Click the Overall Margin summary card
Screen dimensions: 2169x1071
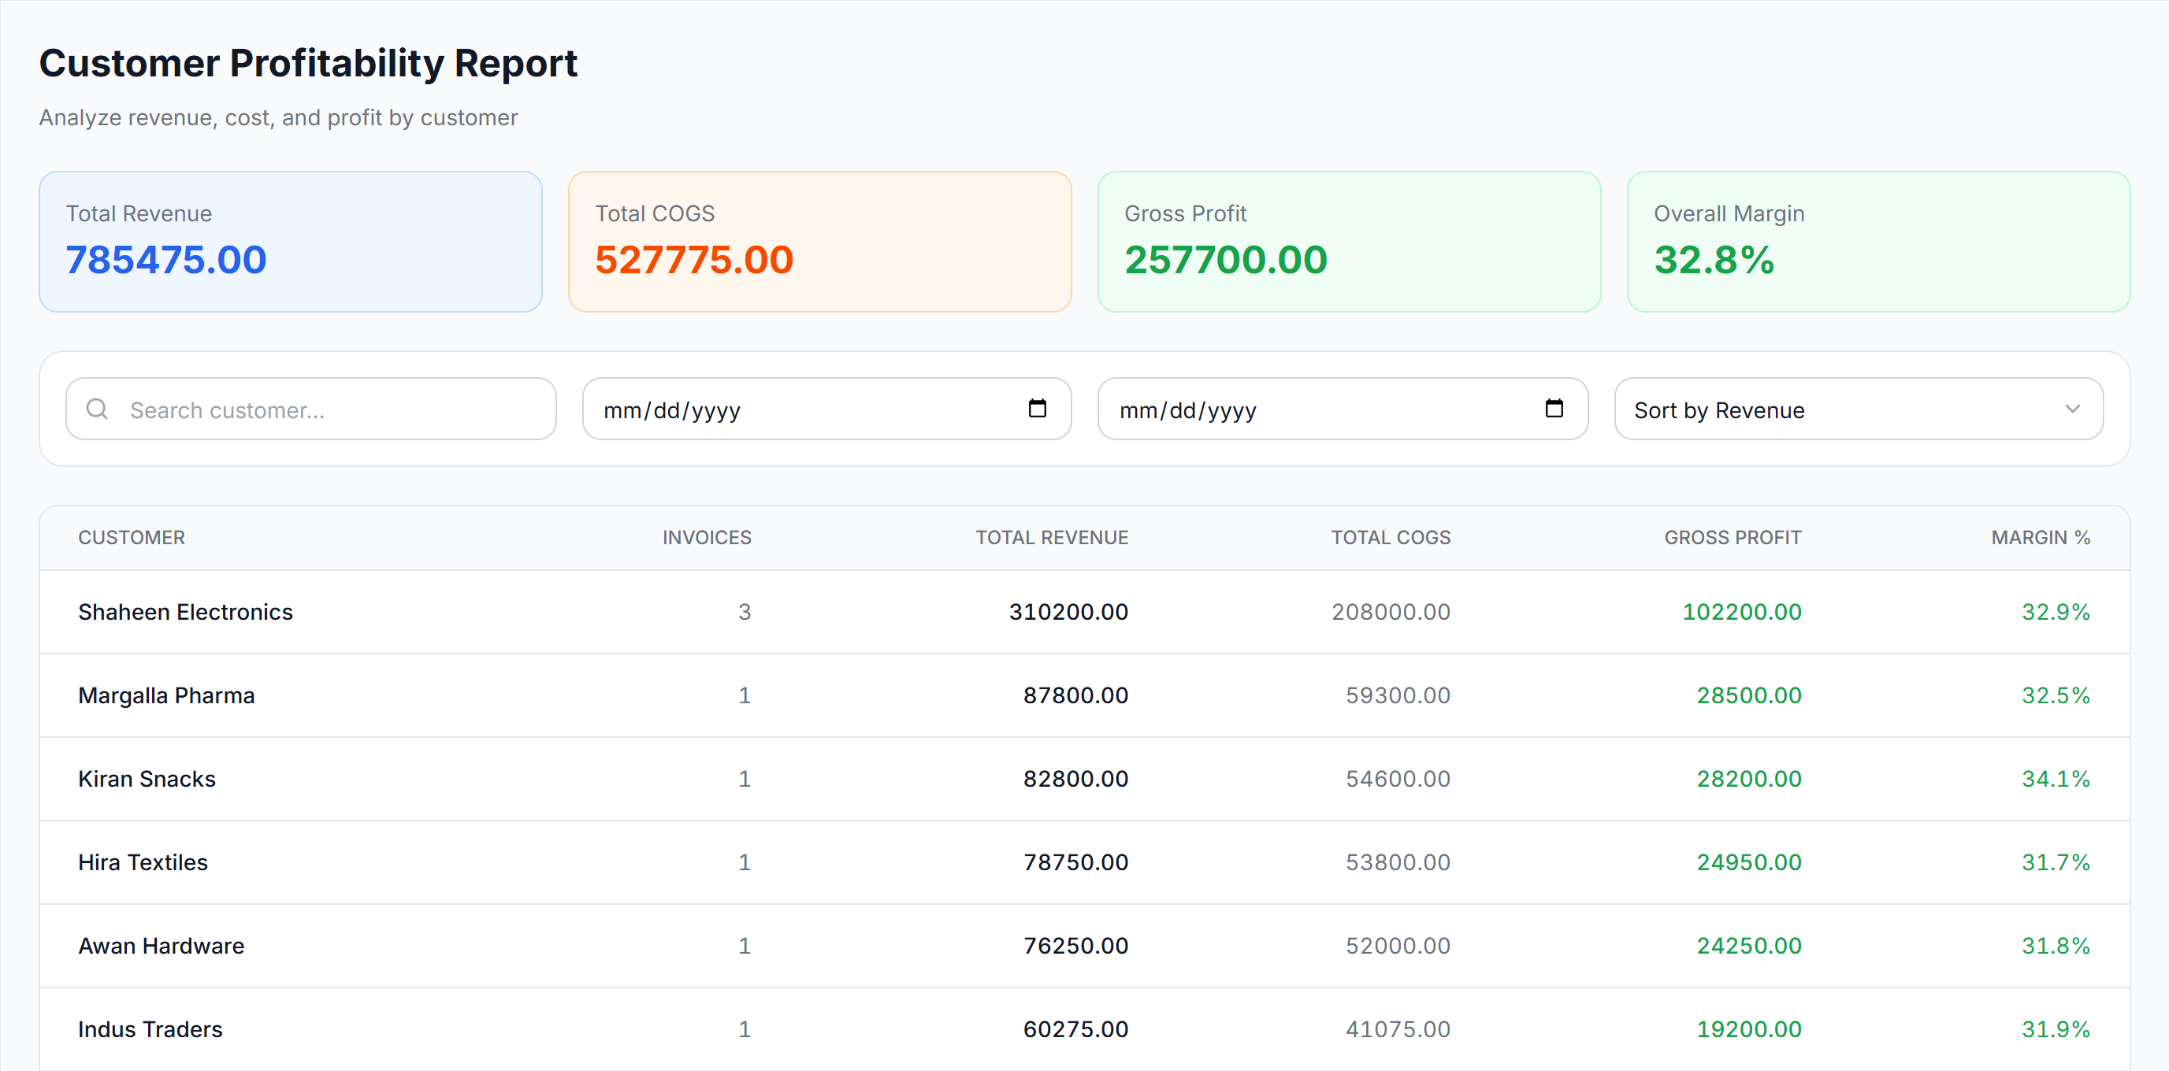(x=1878, y=243)
